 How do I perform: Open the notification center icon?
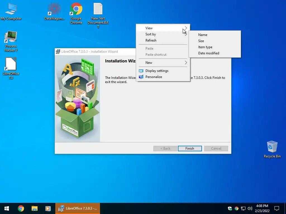pos(277,208)
